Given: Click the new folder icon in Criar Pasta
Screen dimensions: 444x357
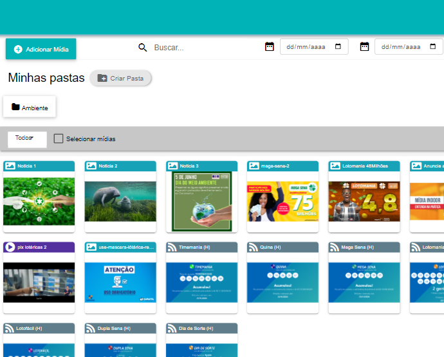Looking at the screenshot, I should coord(102,78).
